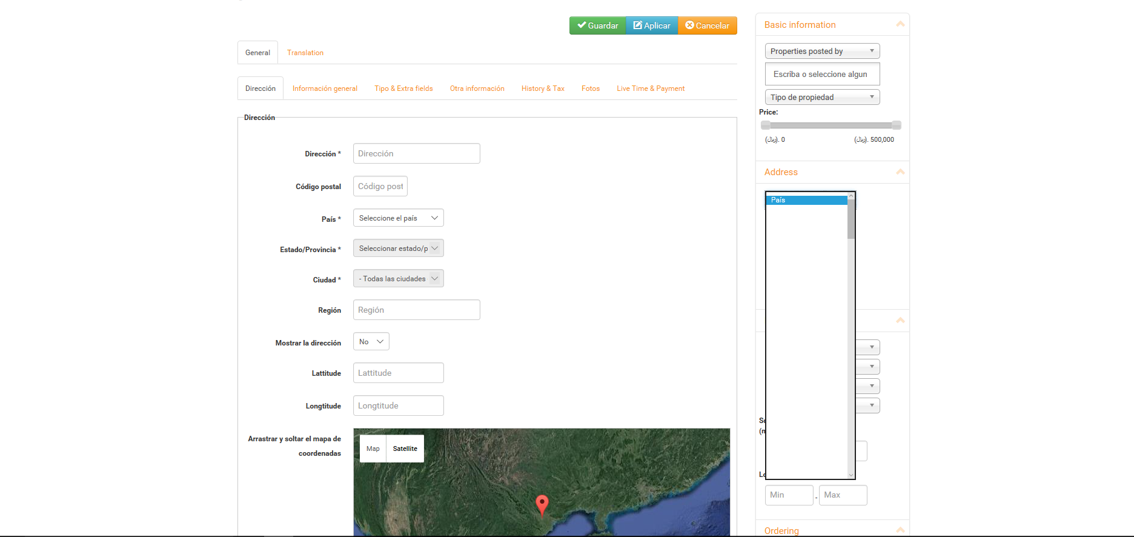Select the Dirección sub-tab
1134x537 pixels.
coord(260,88)
